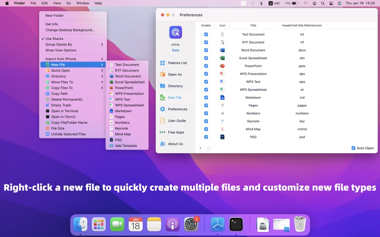Screen dimensions: 380x237
Task: Choose Open in Terminal
Action: [x=73, y=111]
